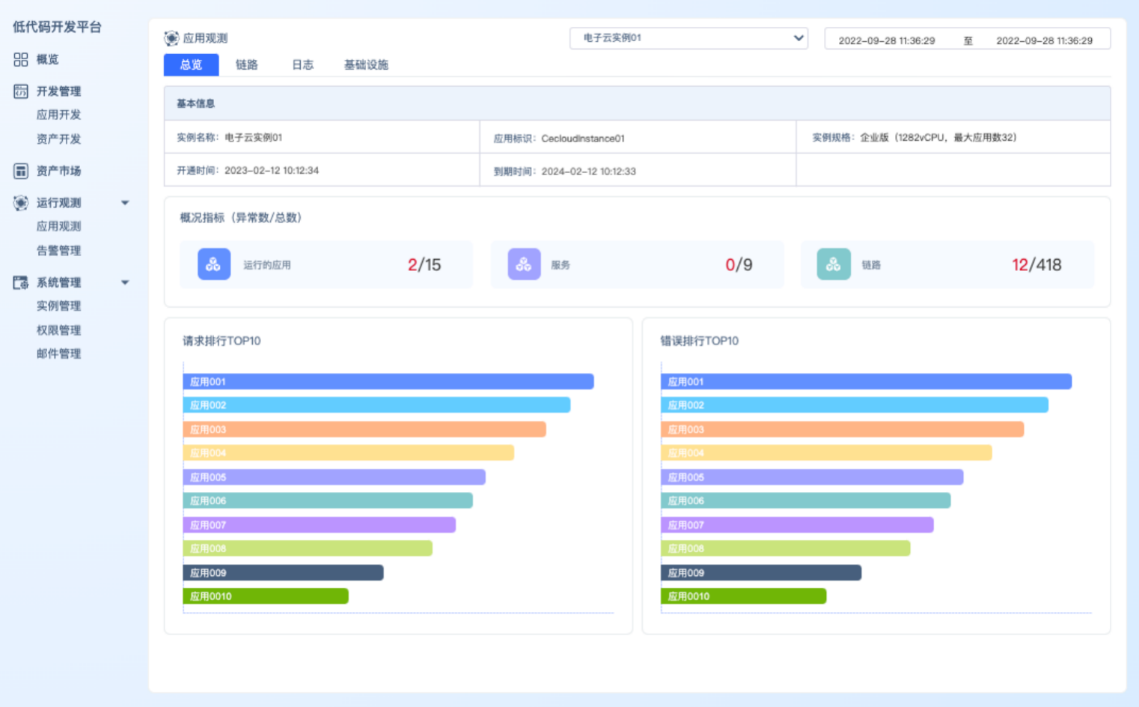Viewport: 1139px width, 707px height.
Task: Click the purple 服务 metric icon
Action: 524,264
